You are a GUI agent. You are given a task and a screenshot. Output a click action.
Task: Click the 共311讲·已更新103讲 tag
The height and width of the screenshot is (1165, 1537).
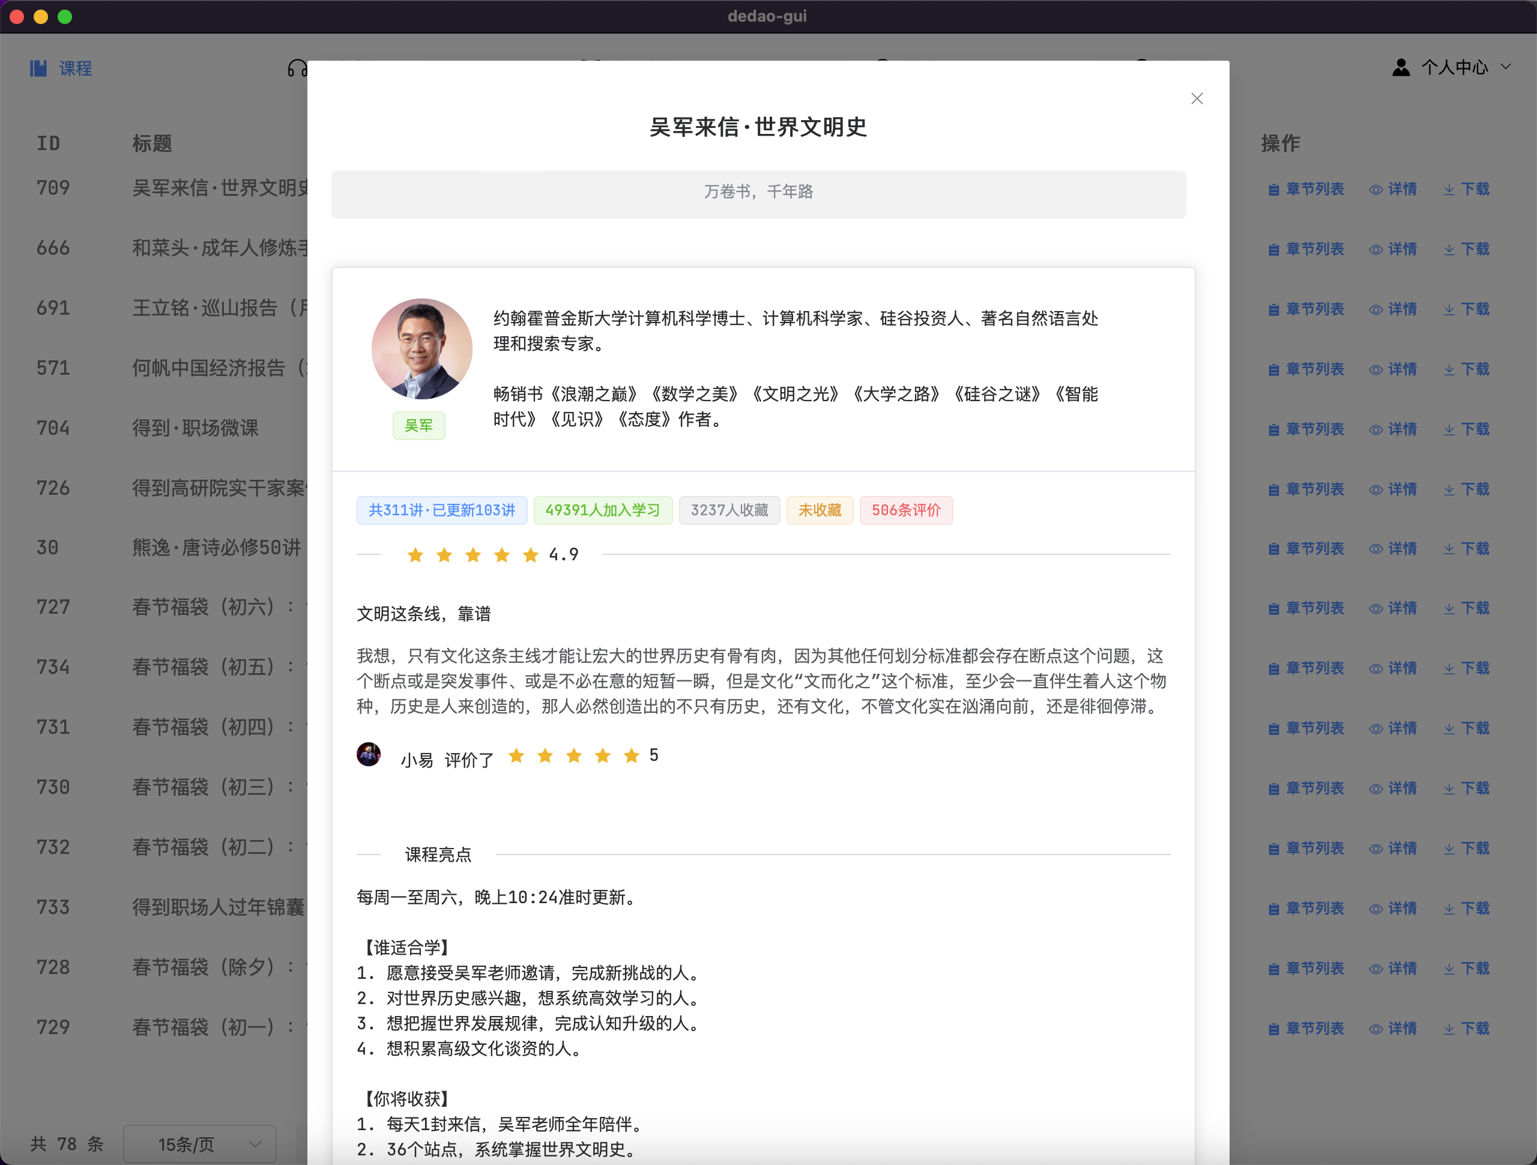[x=441, y=510]
